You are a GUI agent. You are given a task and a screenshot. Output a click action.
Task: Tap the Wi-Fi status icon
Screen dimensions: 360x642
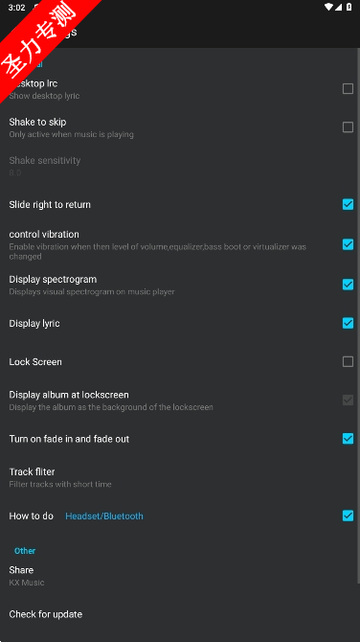click(329, 7)
